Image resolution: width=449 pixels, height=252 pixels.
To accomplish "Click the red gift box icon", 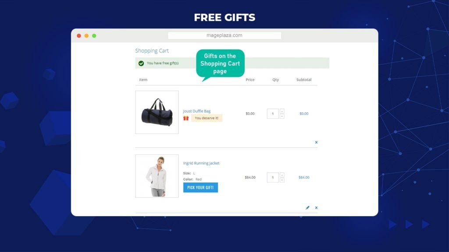I will pos(186,118).
